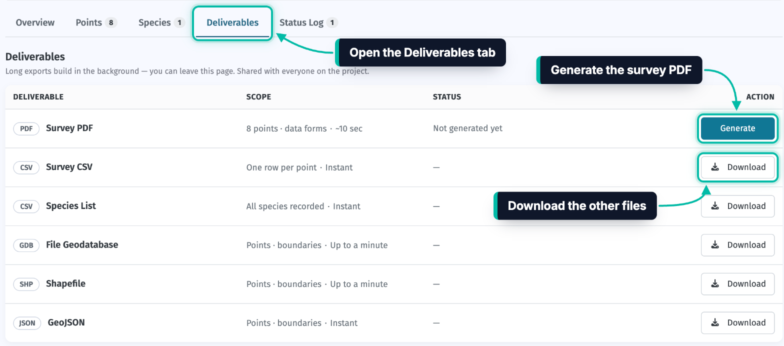Switch to the Points tab
784x346 pixels.
point(96,22)
